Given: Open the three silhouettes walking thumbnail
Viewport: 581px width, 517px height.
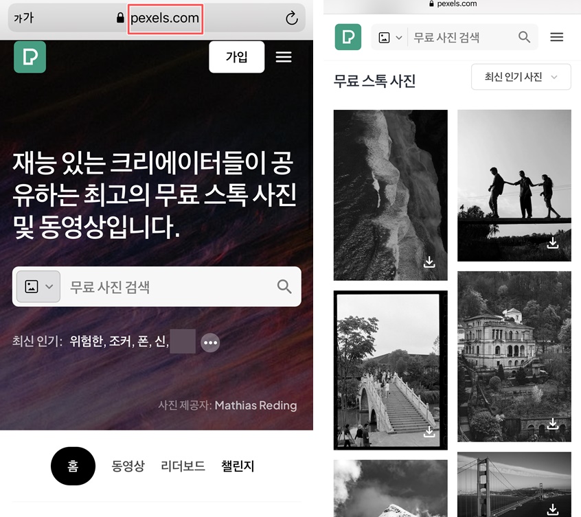Looking at the screenshot, I should pos(514,185).
